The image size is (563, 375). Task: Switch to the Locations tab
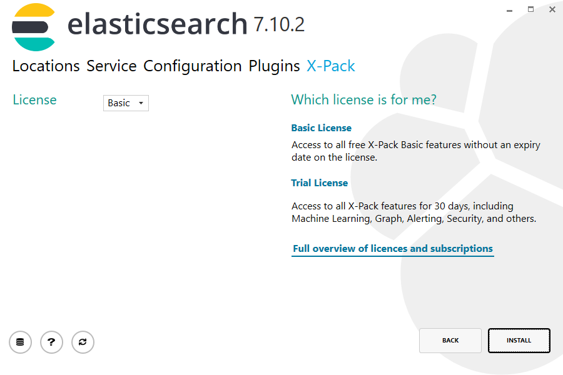click(46, 66)
